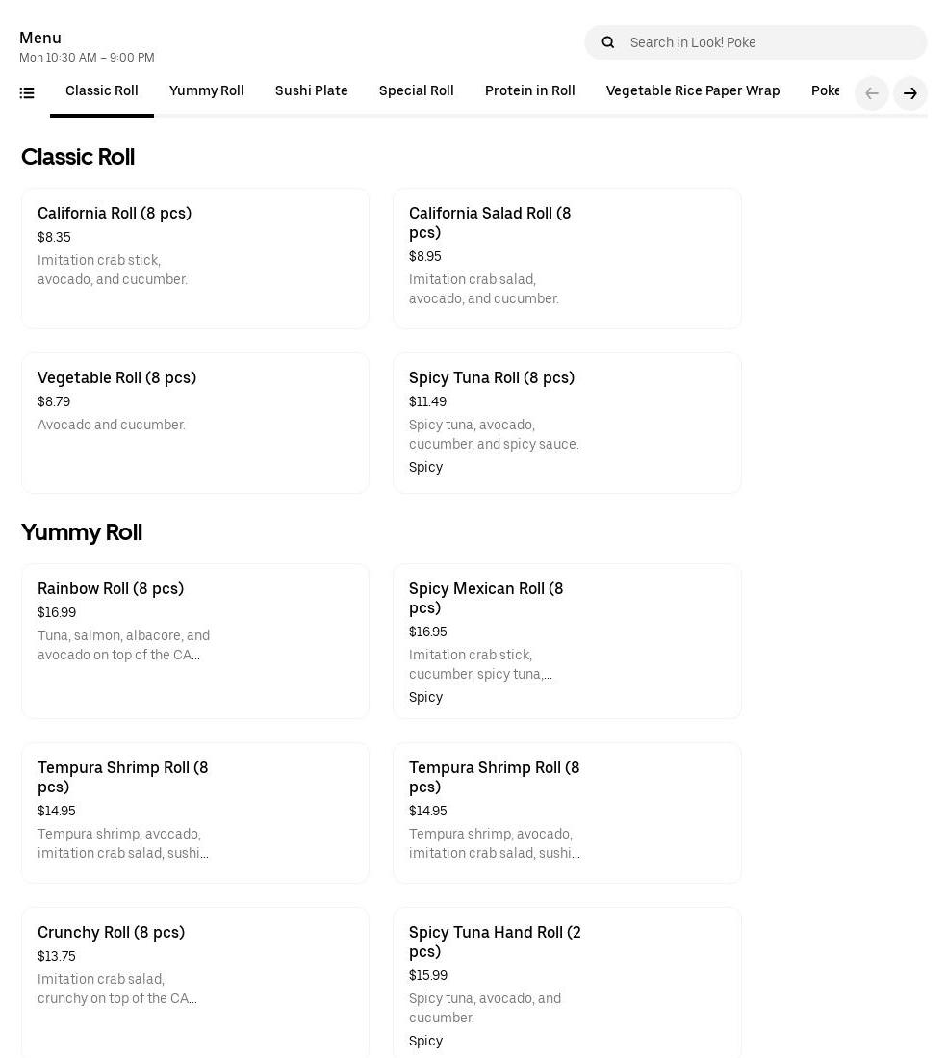The width and height of the screenshot is (947, 1058).
Task: Select the Spicy Tuna Hand Roll item
Action: point(567,982)
